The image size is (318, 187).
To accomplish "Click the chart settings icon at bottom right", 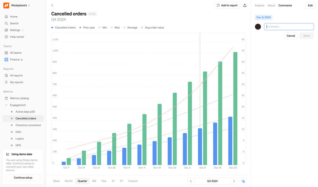I will 243,181.
